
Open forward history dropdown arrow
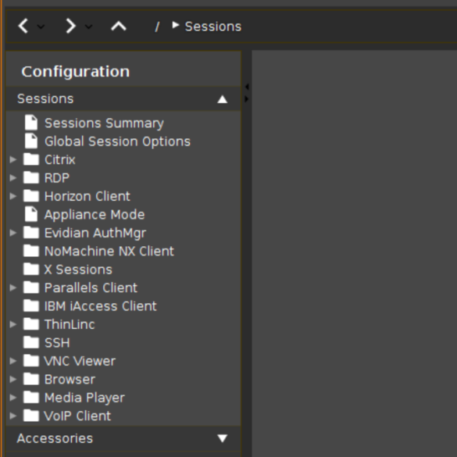pos(88,27)
